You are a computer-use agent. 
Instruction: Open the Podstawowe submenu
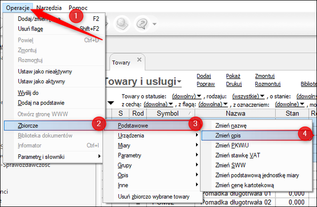click(x=153, y=126)
